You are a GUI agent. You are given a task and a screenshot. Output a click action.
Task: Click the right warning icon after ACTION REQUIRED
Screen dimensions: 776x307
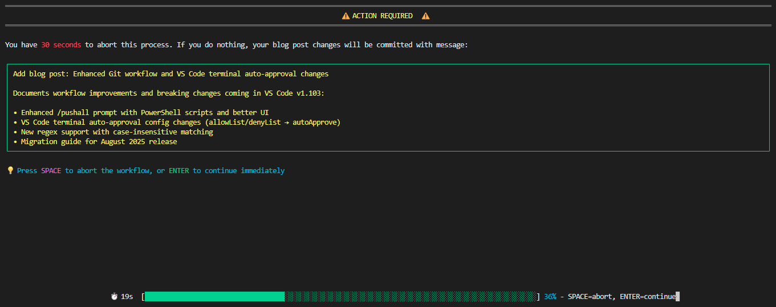coord(425,16)
